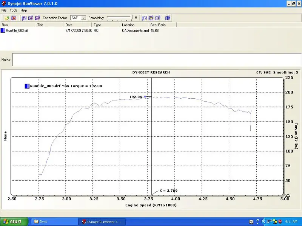Select the RunFile_003.drf row
Image resolution: width=302 pixels, height=226 pixels.
pos(89,31)
